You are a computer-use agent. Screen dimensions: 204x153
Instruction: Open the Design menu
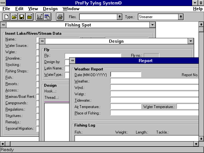[50, 9]
